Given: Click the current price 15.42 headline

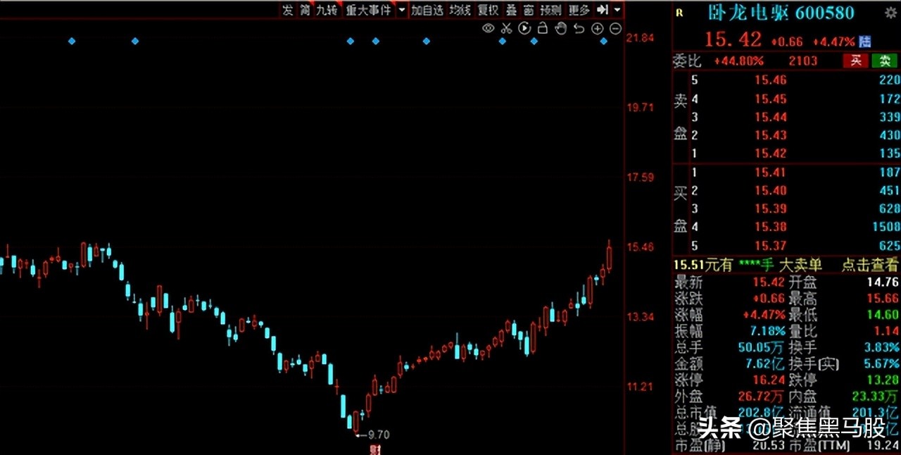Looking at the screenshot, I should tap(733, 40).
